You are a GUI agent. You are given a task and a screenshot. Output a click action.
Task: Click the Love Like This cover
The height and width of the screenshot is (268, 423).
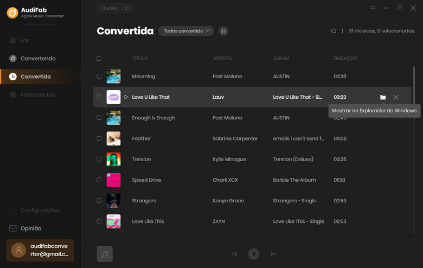pos(113,221)
